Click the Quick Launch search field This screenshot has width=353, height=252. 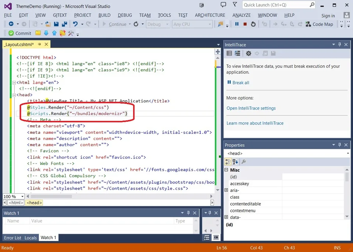click(x=279, y=5)
